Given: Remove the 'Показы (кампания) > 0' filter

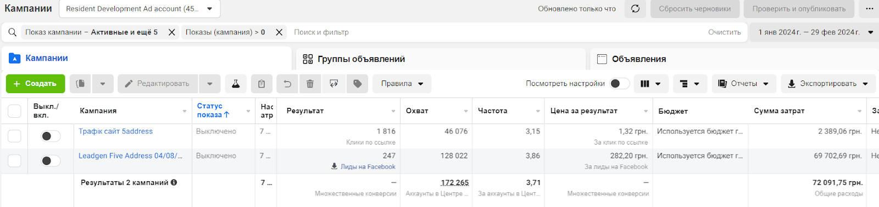Looking at the screenshot, I should 279,32.
